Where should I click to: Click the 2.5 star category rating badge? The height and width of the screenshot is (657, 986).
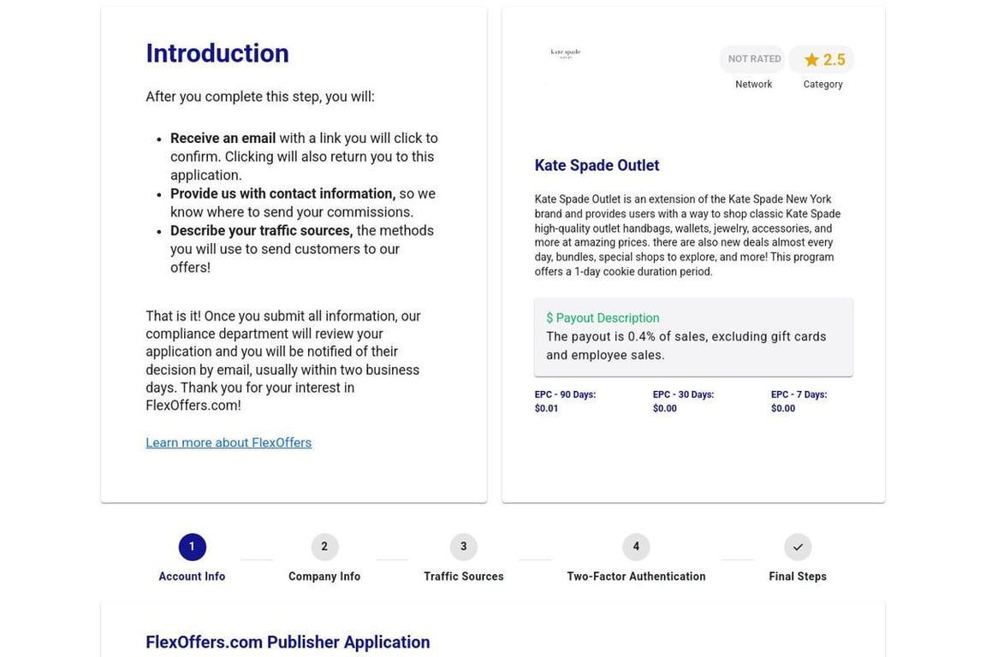coord(822,59)
